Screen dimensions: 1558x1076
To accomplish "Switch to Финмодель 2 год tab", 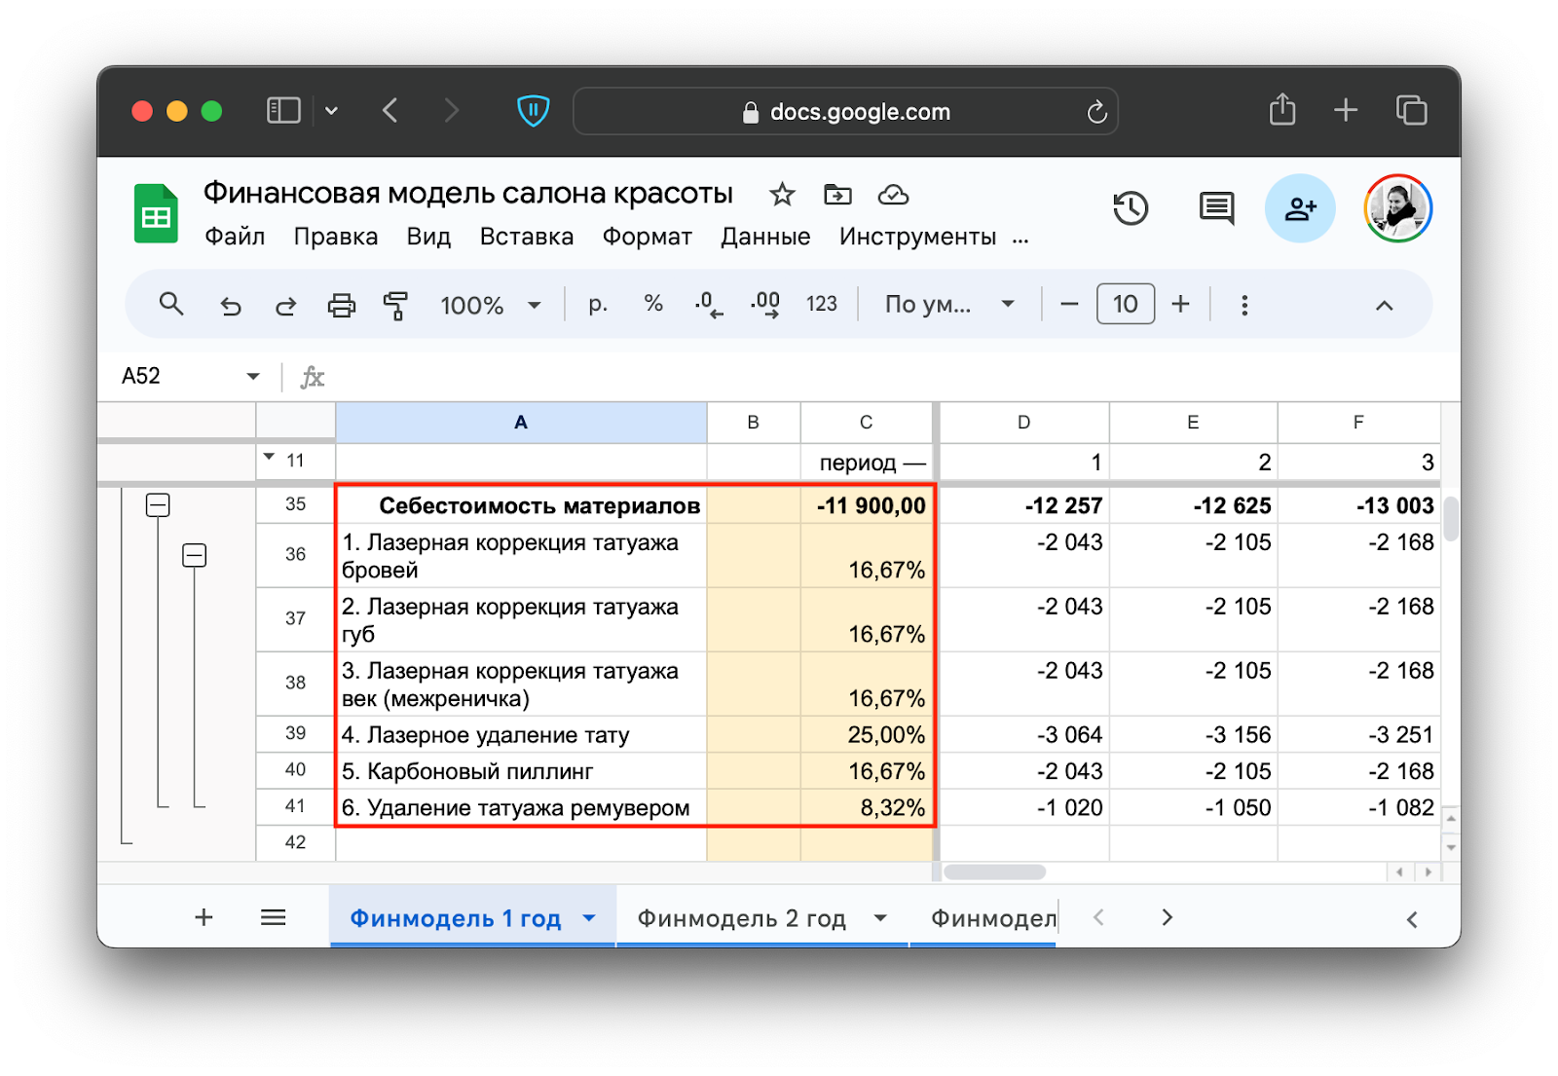I will point(741,918).
